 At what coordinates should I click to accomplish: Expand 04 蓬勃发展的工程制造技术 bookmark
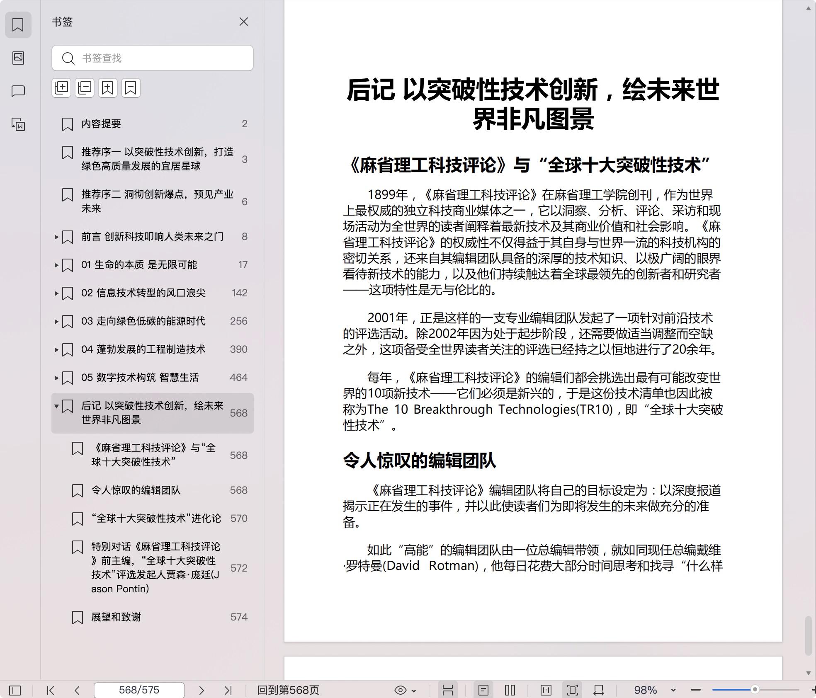coord(56,350)
